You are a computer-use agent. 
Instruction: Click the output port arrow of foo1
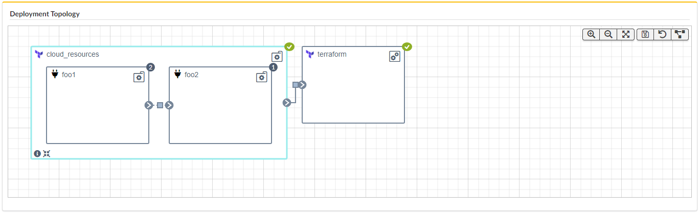149,105
